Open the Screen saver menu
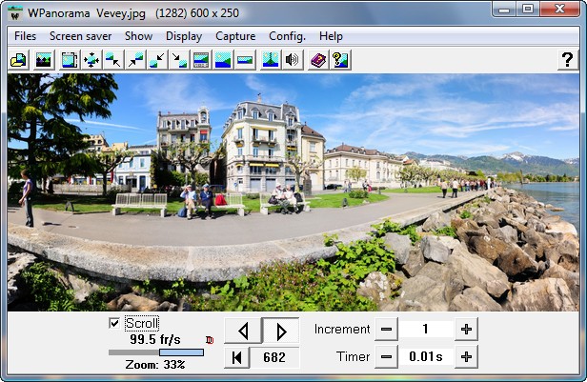This screenshot has height=382, width=587. (80, 36)
